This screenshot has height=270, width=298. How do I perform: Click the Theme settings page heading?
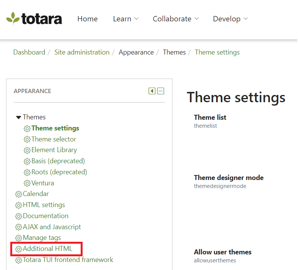tap(236, 98)
